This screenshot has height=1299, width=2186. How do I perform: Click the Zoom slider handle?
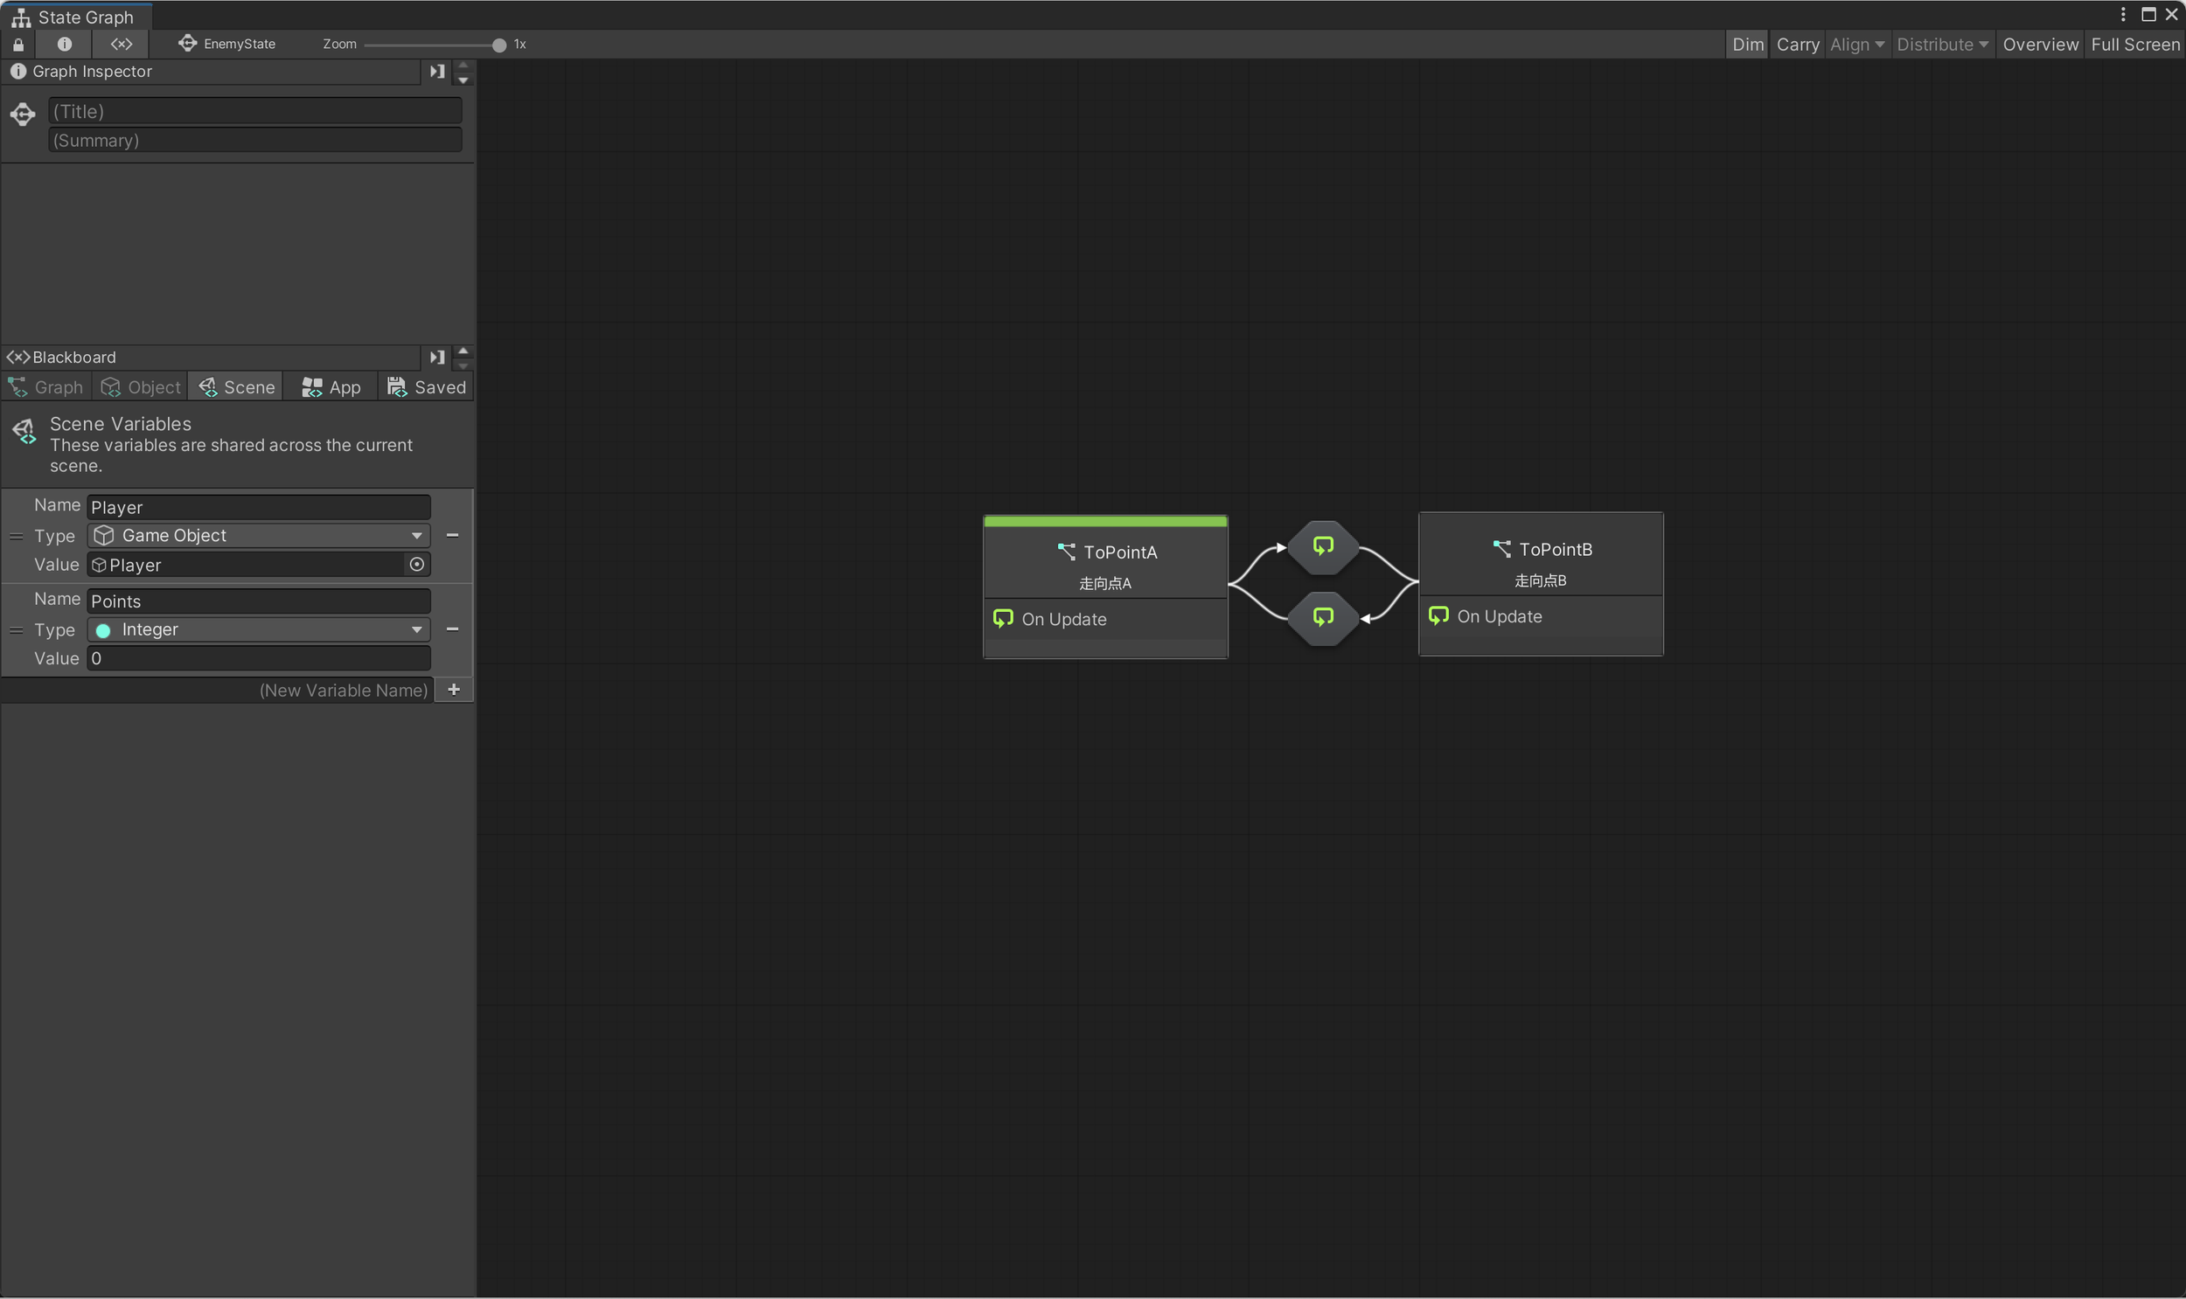coord(499,45)
